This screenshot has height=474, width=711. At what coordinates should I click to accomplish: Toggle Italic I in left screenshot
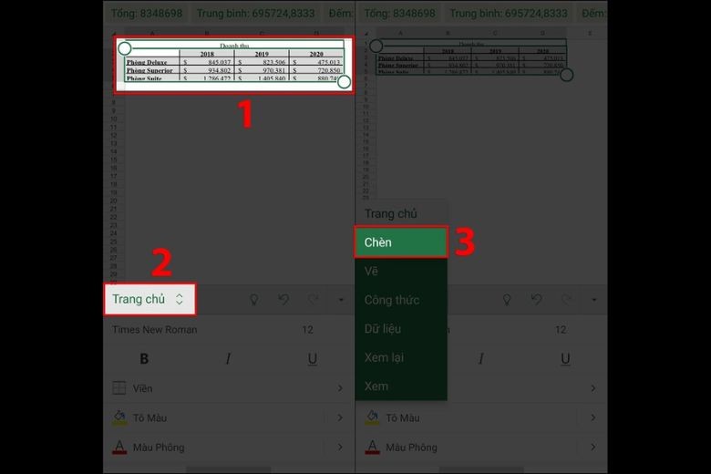pos(228,359)
